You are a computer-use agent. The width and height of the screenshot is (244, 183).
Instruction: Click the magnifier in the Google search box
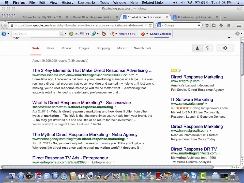tap(199, 25)
